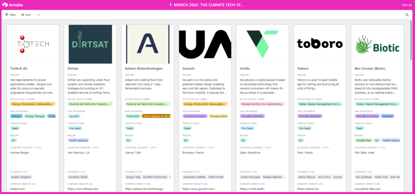Open the tiotech.com website link
This screenshot has width=415, height=194.
click(x=17, y=189)
